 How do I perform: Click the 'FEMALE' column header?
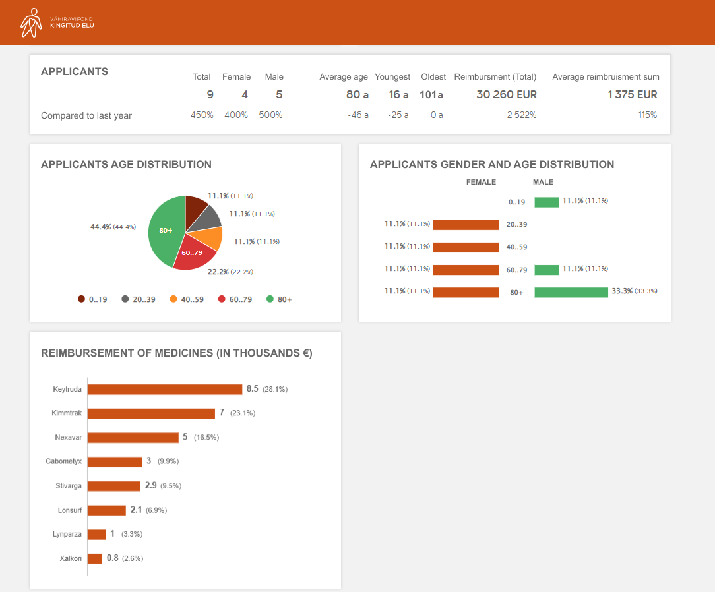(481, 182)
